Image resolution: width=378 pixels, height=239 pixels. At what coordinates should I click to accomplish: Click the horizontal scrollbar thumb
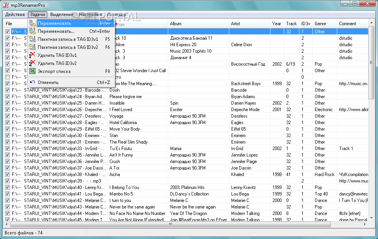(171, 224)
